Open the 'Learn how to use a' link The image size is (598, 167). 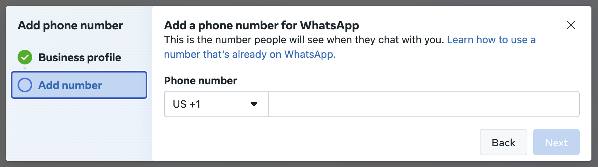coord(491,40)
